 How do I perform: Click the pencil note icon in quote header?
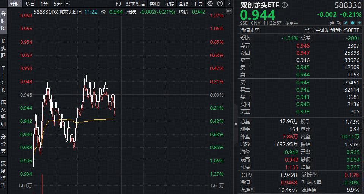click(x=346, y=23)
